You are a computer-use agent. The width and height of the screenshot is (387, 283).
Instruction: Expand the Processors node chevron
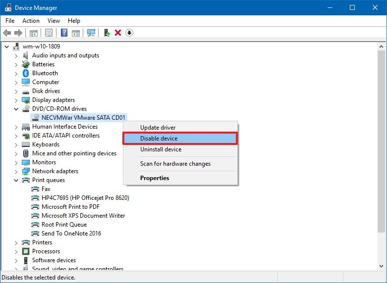[16, 252]
